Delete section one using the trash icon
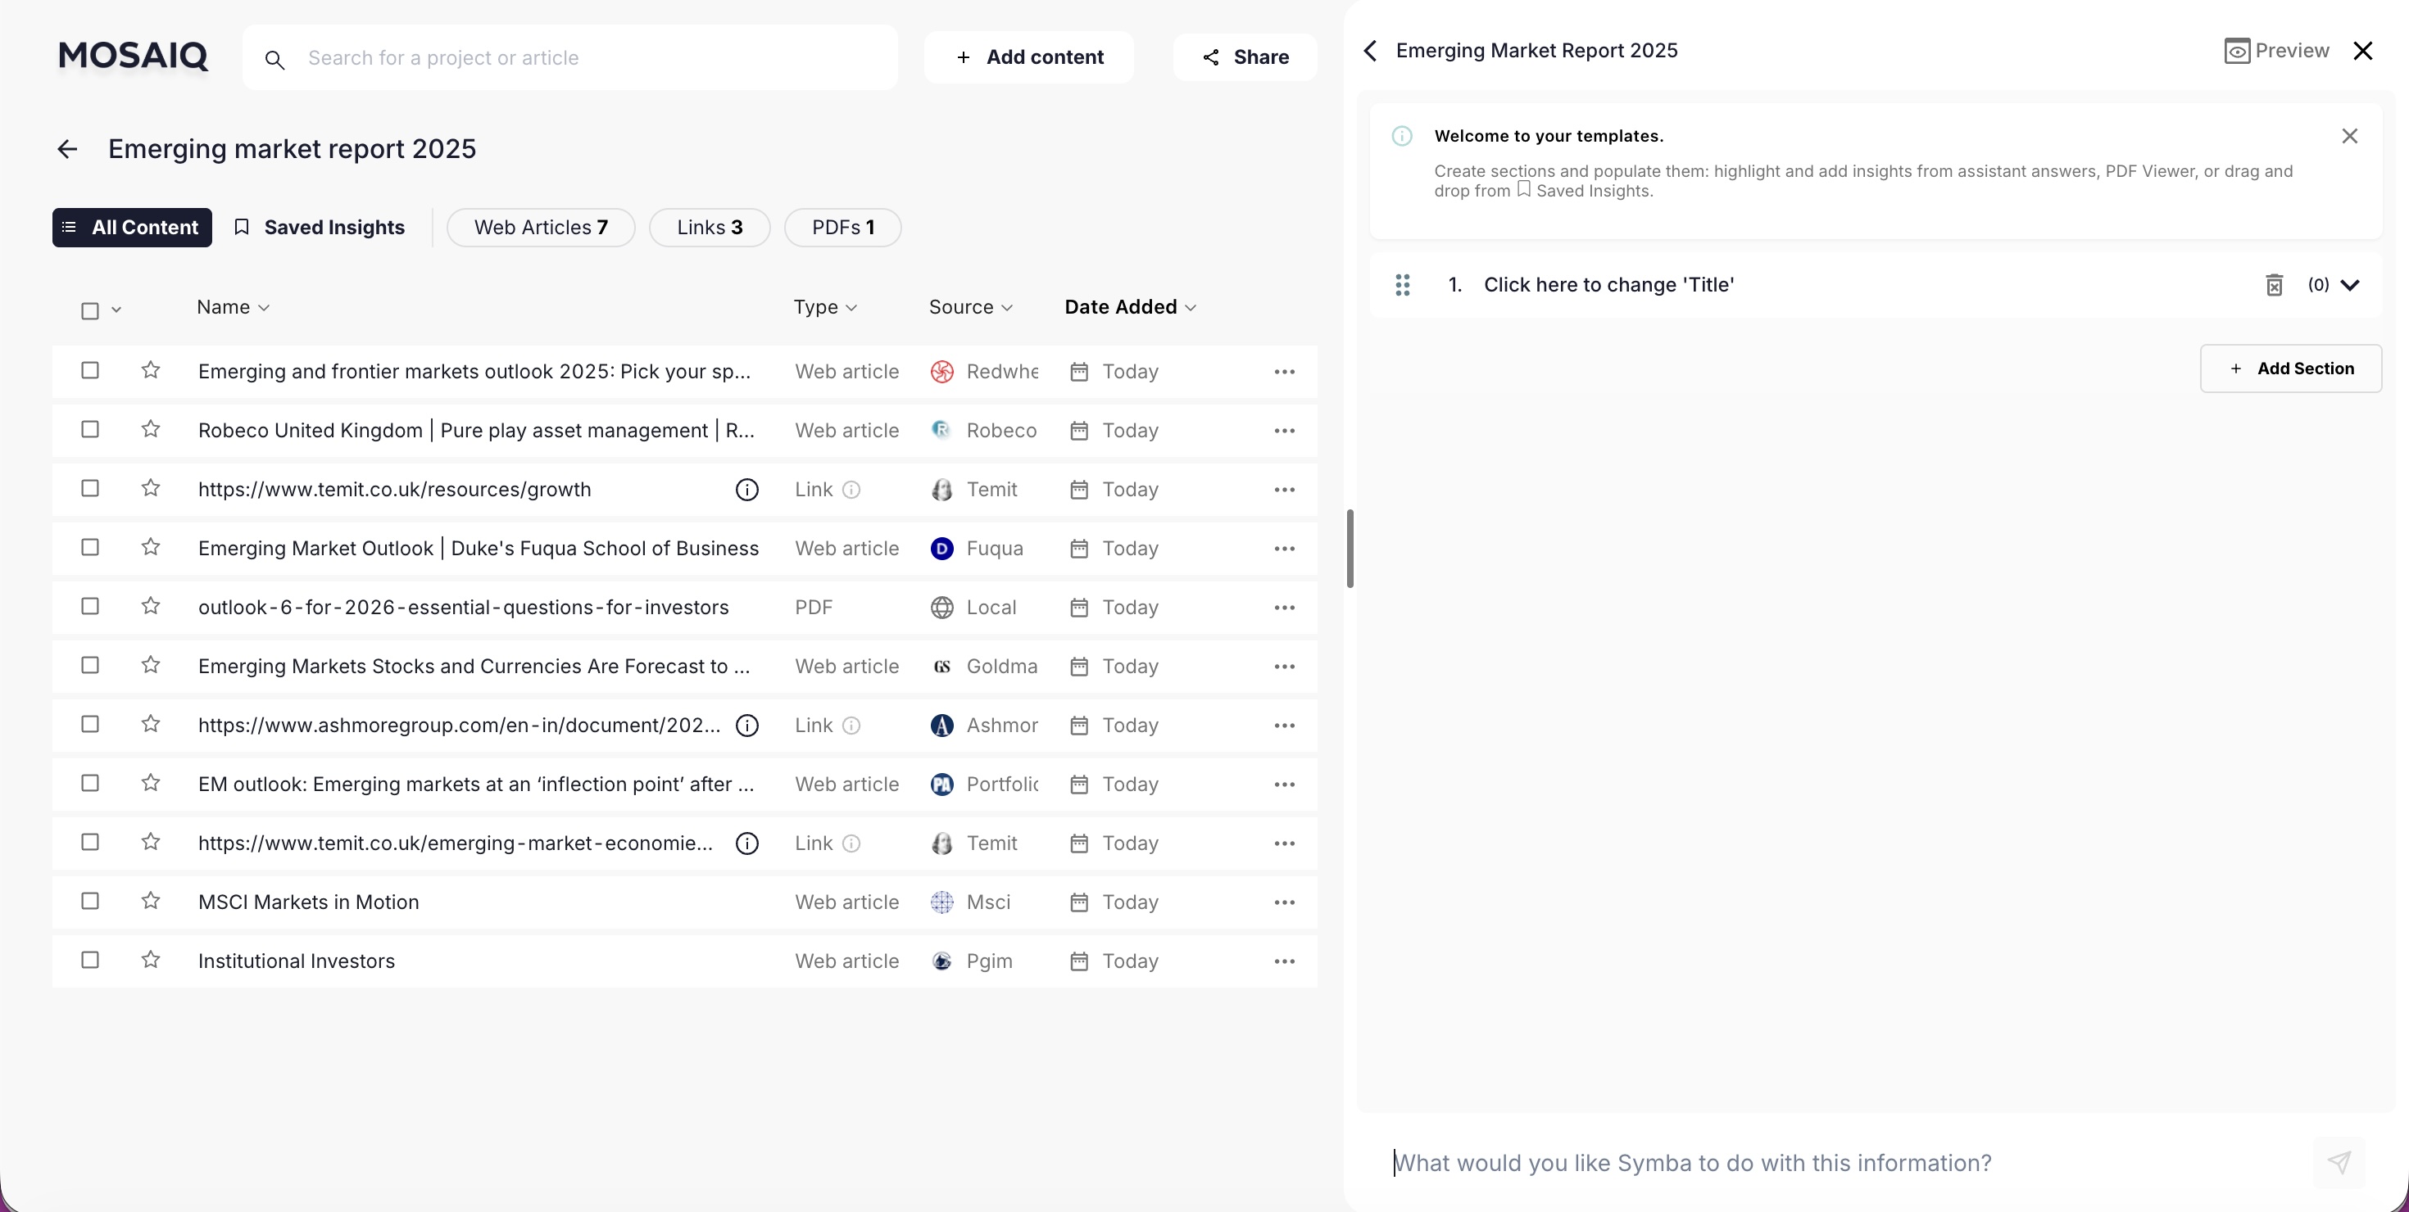The width and height of the screenshot is (2409, 1212). tap(2275, 285)
